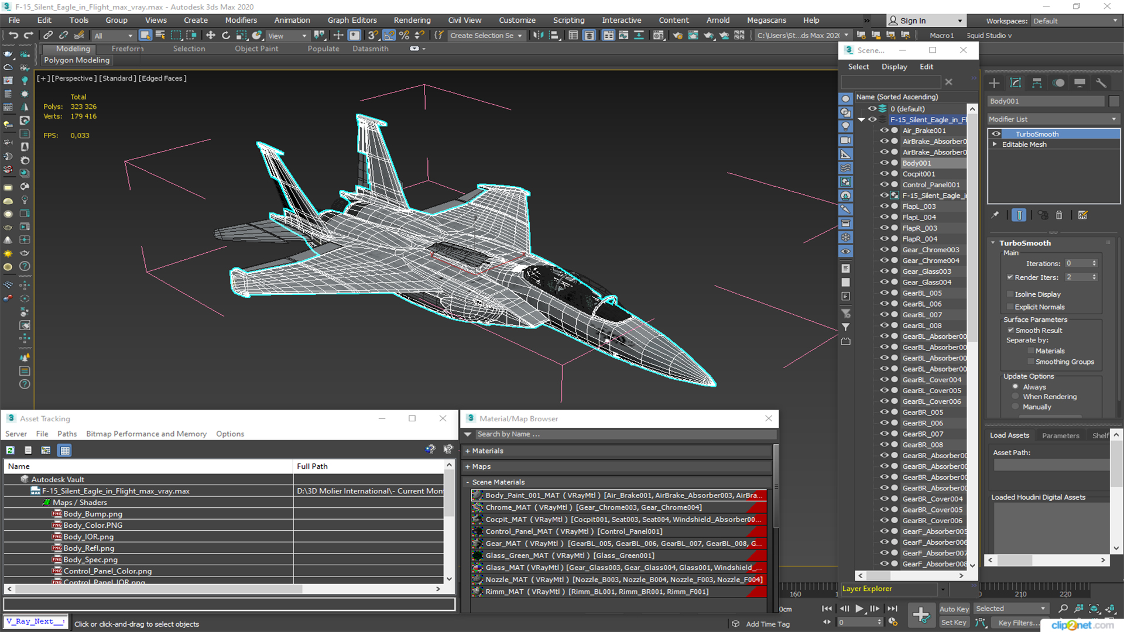The height and width of the screenshot is (632, 1124).
Task: Open the Hierarchy tab icon in Command Panel
Action: [1037, 83]
